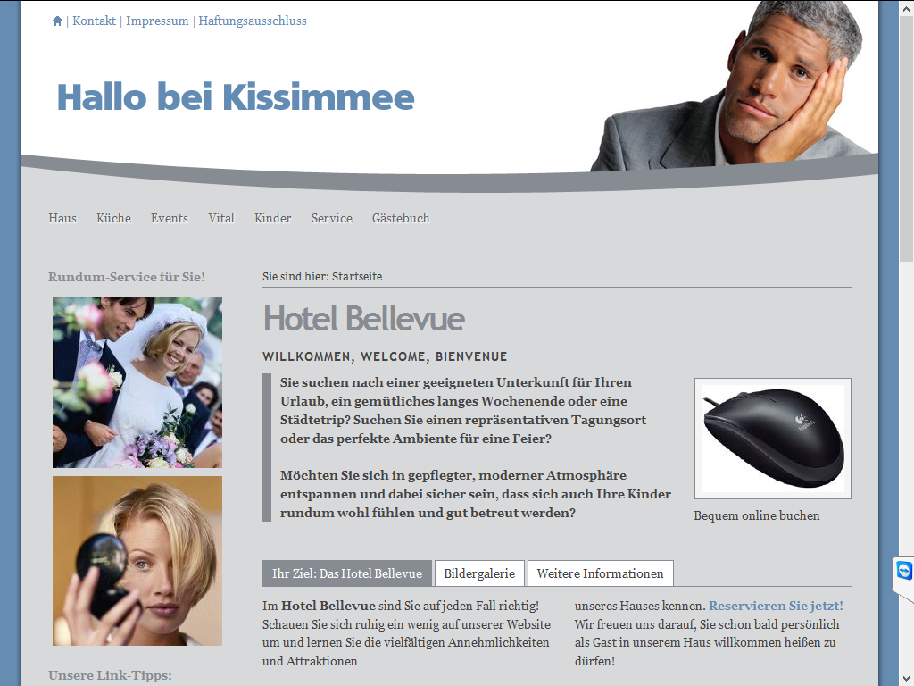
Task: Open the Kontakt link
Action: (94, 21)
